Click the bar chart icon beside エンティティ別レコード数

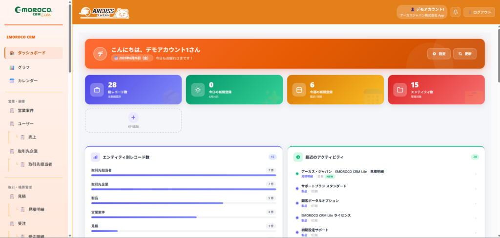[x=95, y=157]
